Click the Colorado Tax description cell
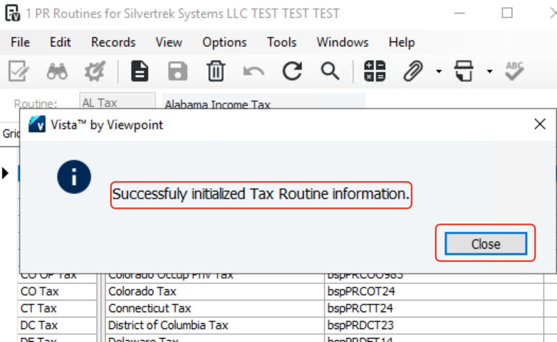Viewport: 557px width, 342px height. pos(215,291)
